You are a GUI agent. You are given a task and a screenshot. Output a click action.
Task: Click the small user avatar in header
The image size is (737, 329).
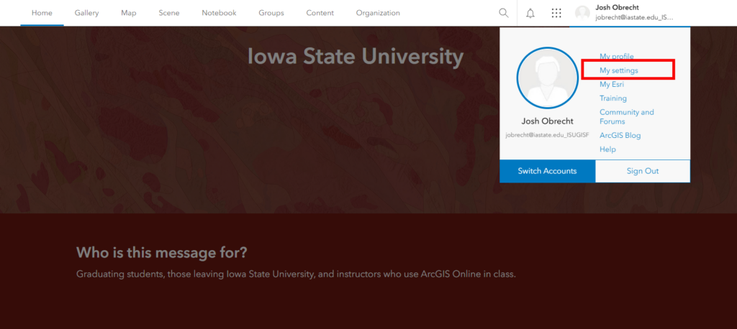pos(582,13)
